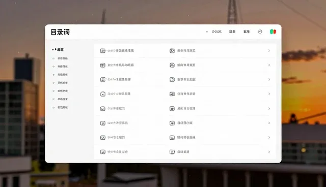Click the left-column icon in the second list row

(x=103, y=66)
